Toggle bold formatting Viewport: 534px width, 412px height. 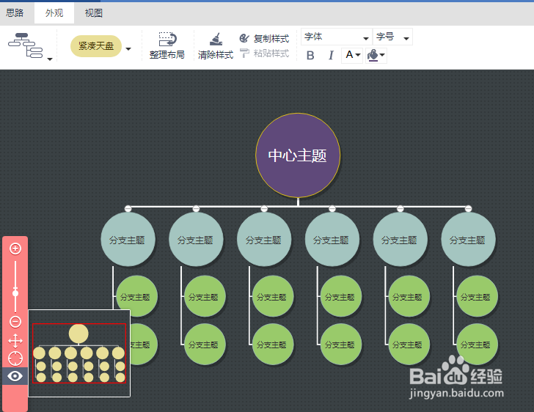(x=310, y=55)
